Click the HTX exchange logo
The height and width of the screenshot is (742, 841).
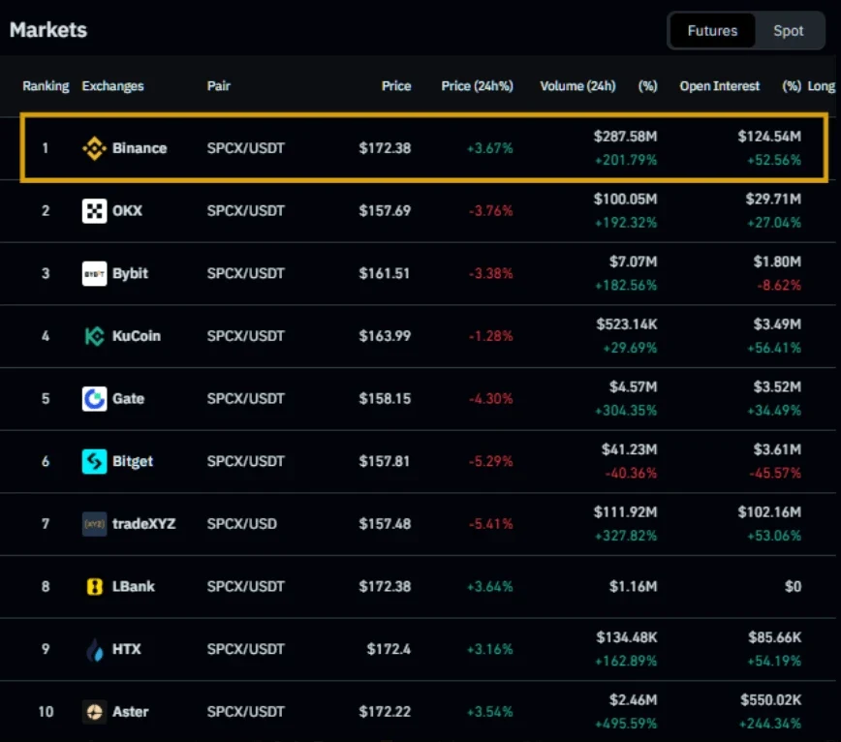tap(94, 649)
